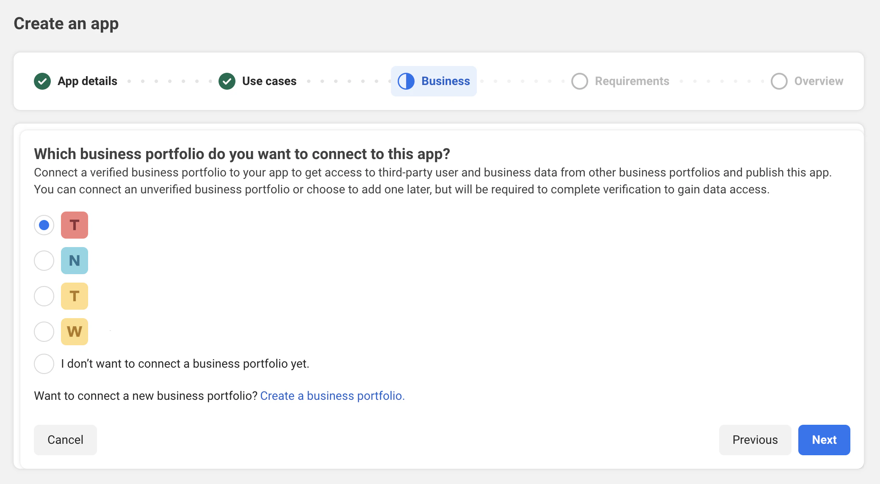The width and height of the screenshot is (880, 484).
Task: Click the green checkmark beside Use cases
Action: point(227,81)
